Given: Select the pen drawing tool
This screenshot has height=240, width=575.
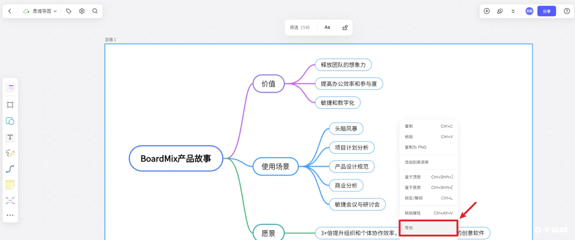Looking at the screenshot, I should 10,153.
